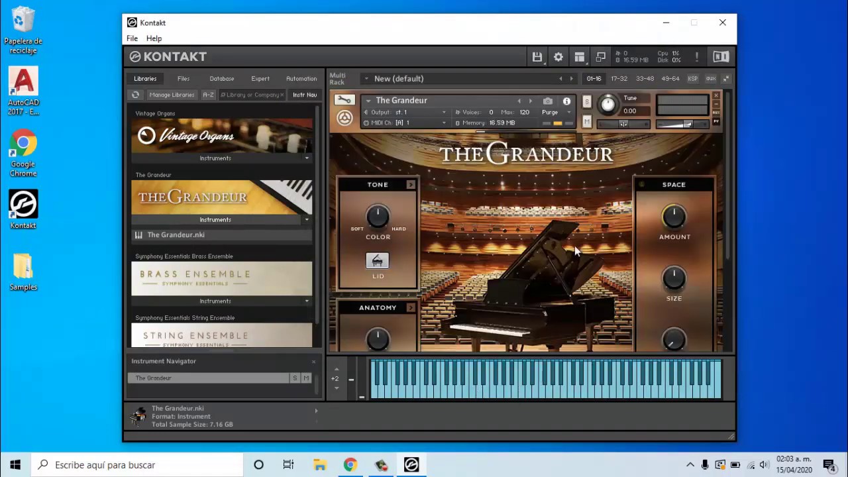The width and height of the screenshot is (848, 477).
Task: Click the round Grandeur instrument emblem icon
Action: [344, 118]
